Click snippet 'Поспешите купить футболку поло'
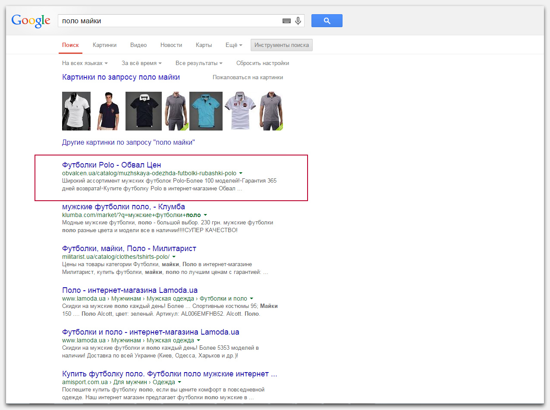 [163, 394]
